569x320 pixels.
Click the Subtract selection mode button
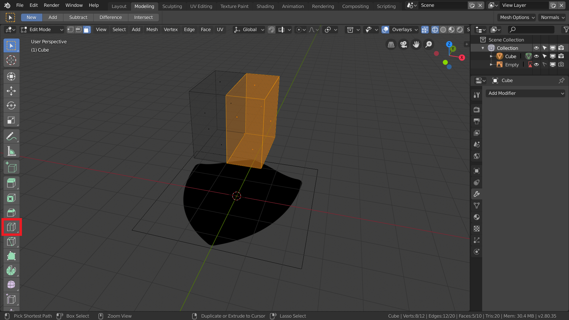(78, 17)
